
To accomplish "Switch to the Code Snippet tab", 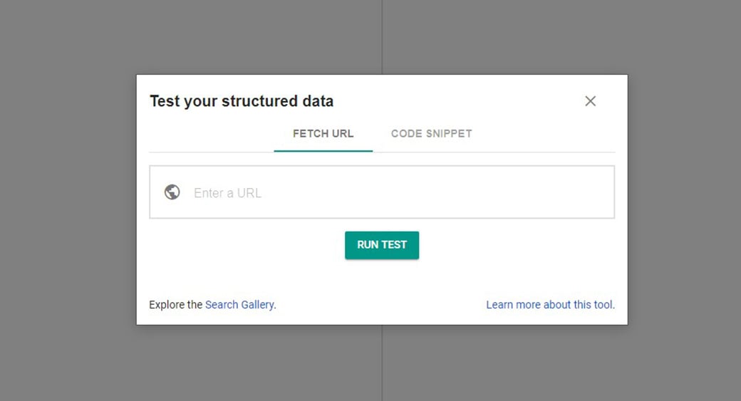I will [431, 133].
